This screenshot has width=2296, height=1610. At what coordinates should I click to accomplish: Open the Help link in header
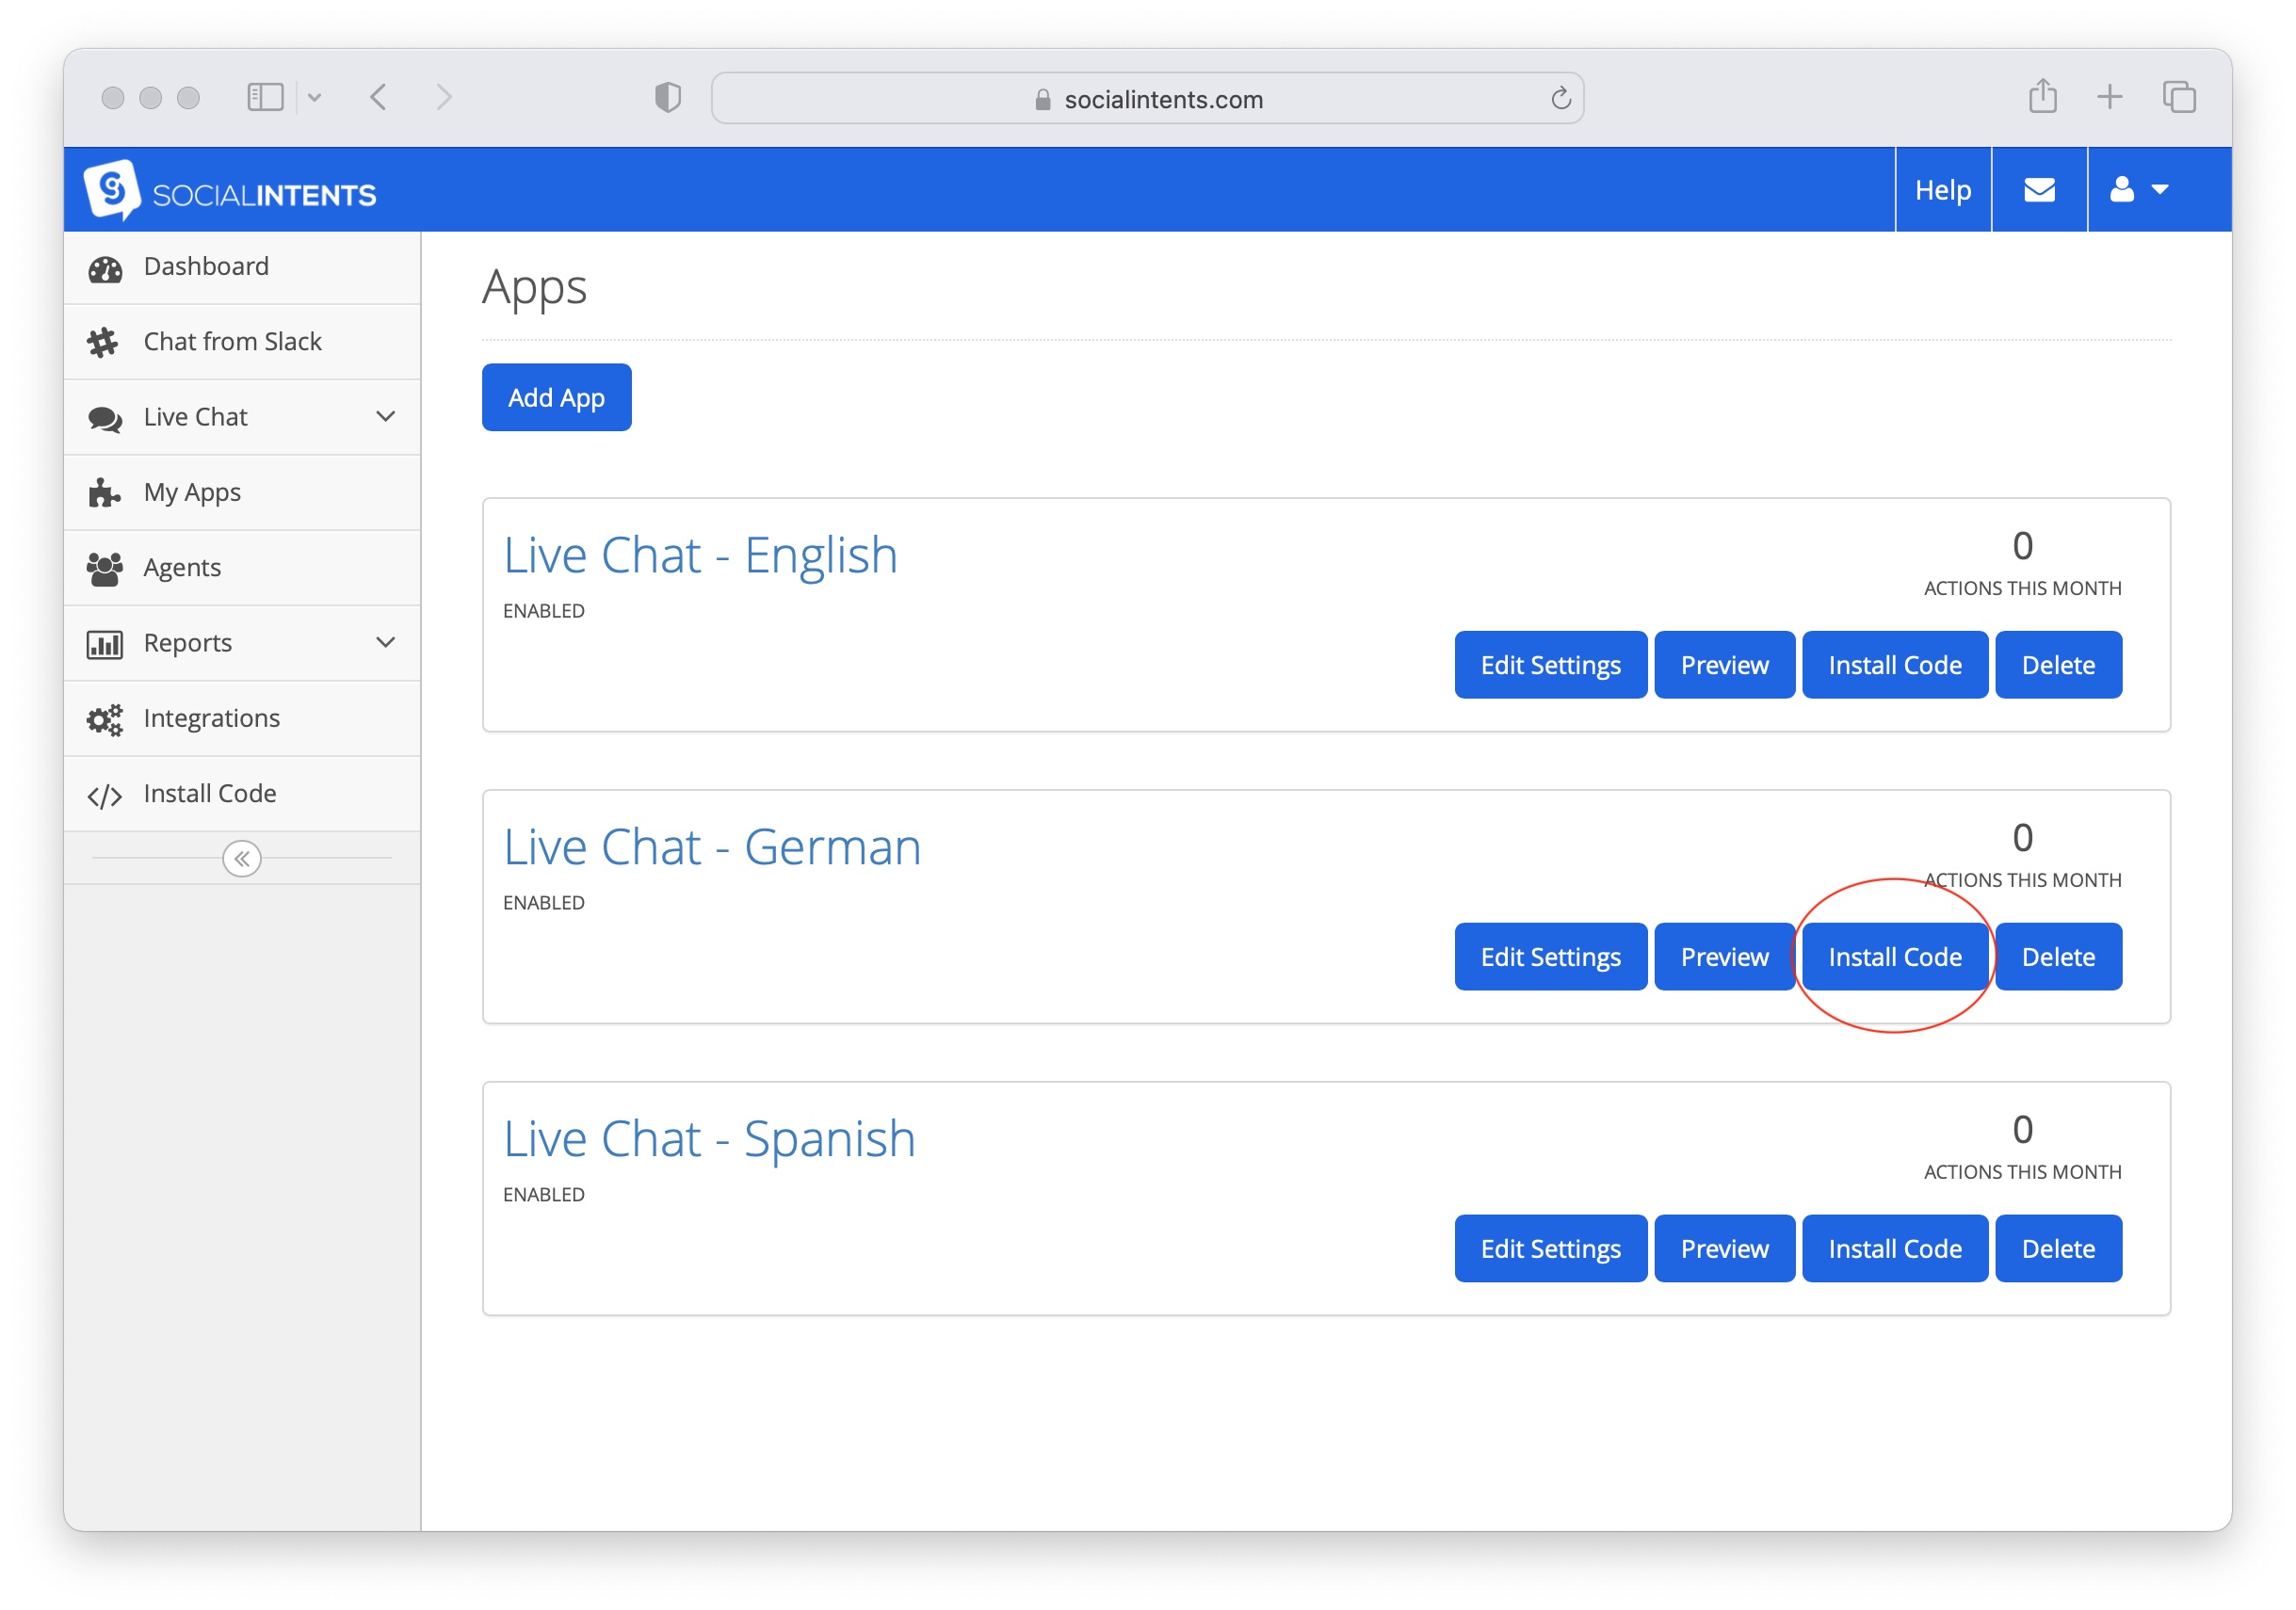click(x=1942, y=190)
